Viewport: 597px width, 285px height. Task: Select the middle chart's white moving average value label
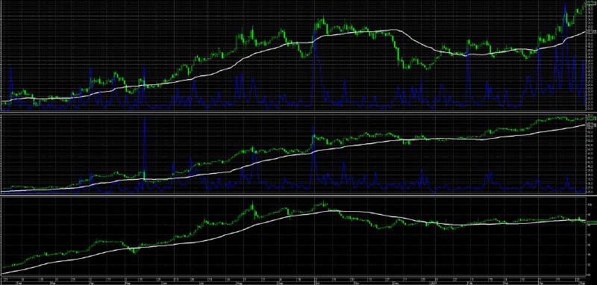tap(591, 125)
